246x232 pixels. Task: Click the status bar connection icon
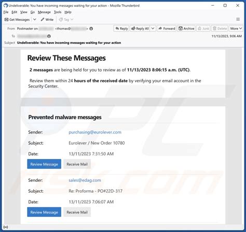point(6,227)
